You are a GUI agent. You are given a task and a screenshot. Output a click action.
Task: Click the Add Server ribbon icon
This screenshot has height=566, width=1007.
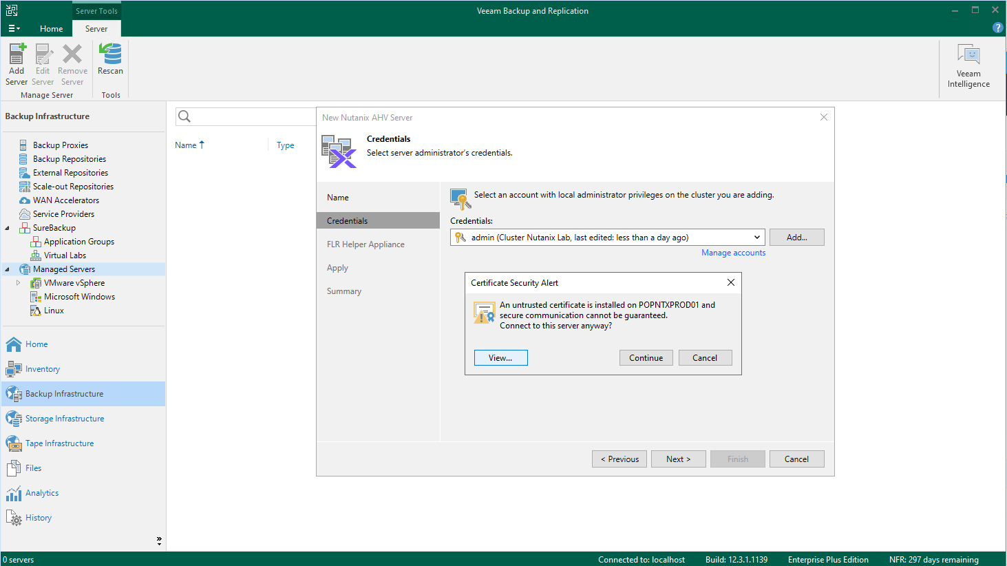pos(17,65)
